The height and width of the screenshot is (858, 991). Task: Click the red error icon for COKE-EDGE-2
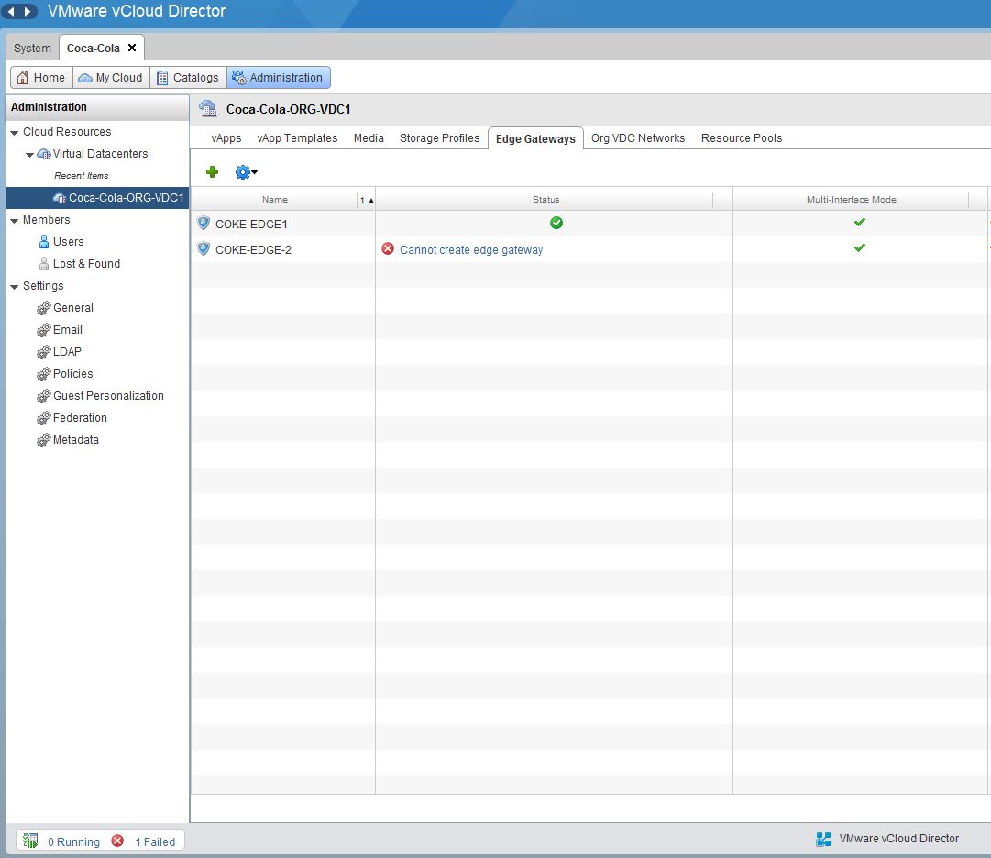388,249
